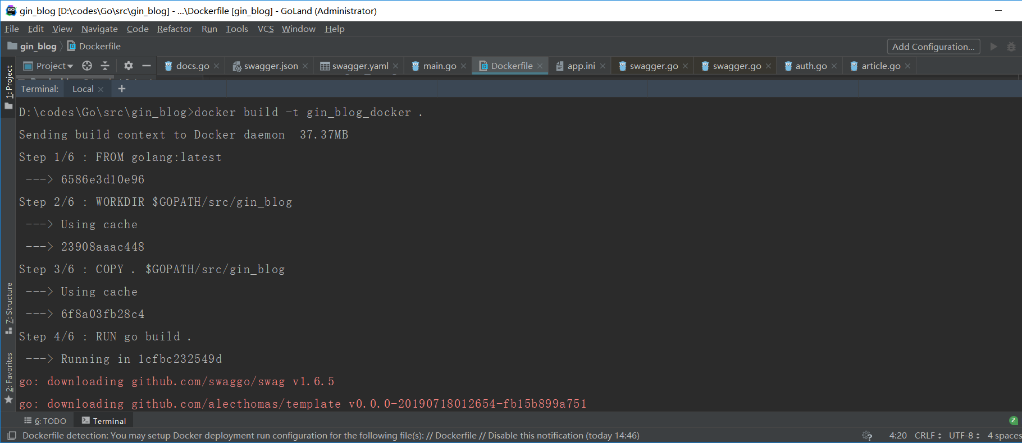This screenshot has width=1022, height=443.
Task: Change line separator CRLF
Action: click(928, 436)
